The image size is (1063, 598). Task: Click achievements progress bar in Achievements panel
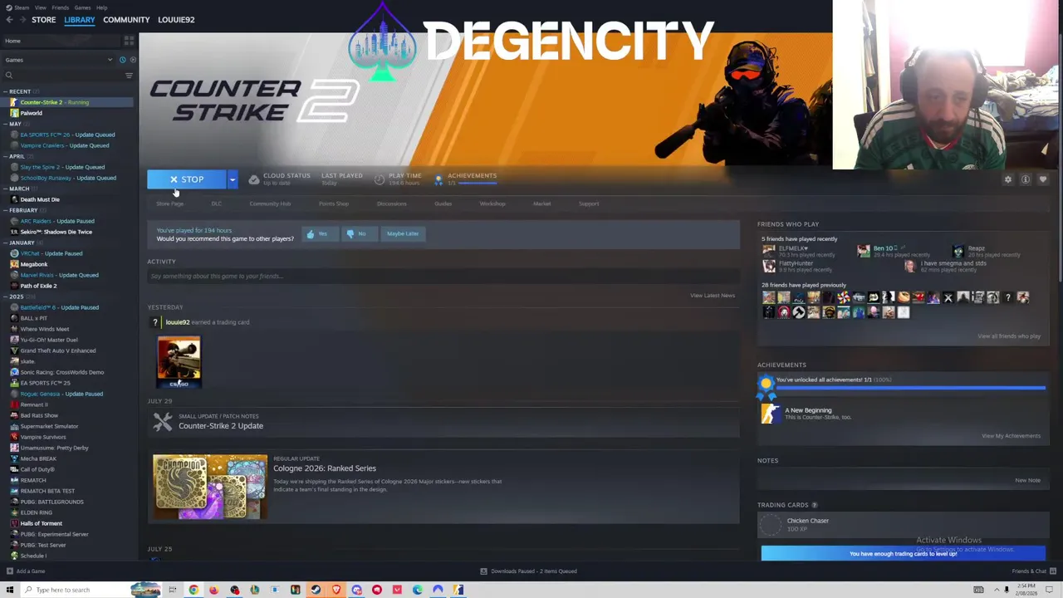tap(910, 387)
